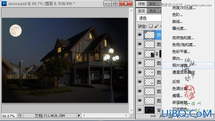Open the 滤色 blend mode dropdown
The height and width of the screenshot is (121, 215).
coord(149,18)
